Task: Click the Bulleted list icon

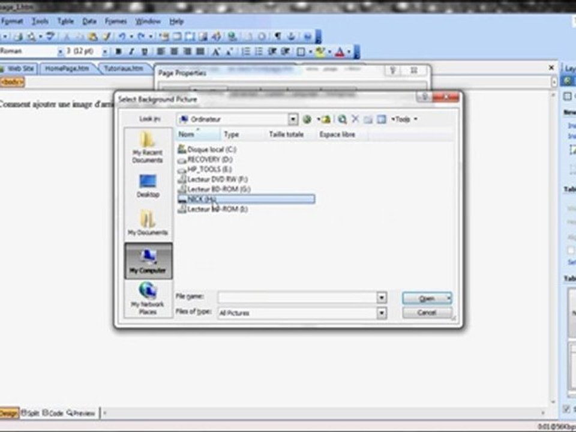Action: pyautogui.click(x=259, y=52)
